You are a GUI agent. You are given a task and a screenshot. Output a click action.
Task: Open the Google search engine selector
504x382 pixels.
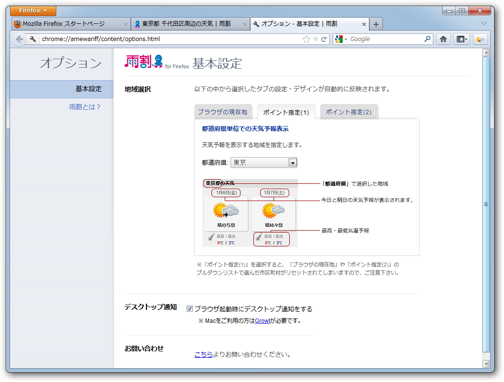341,39
